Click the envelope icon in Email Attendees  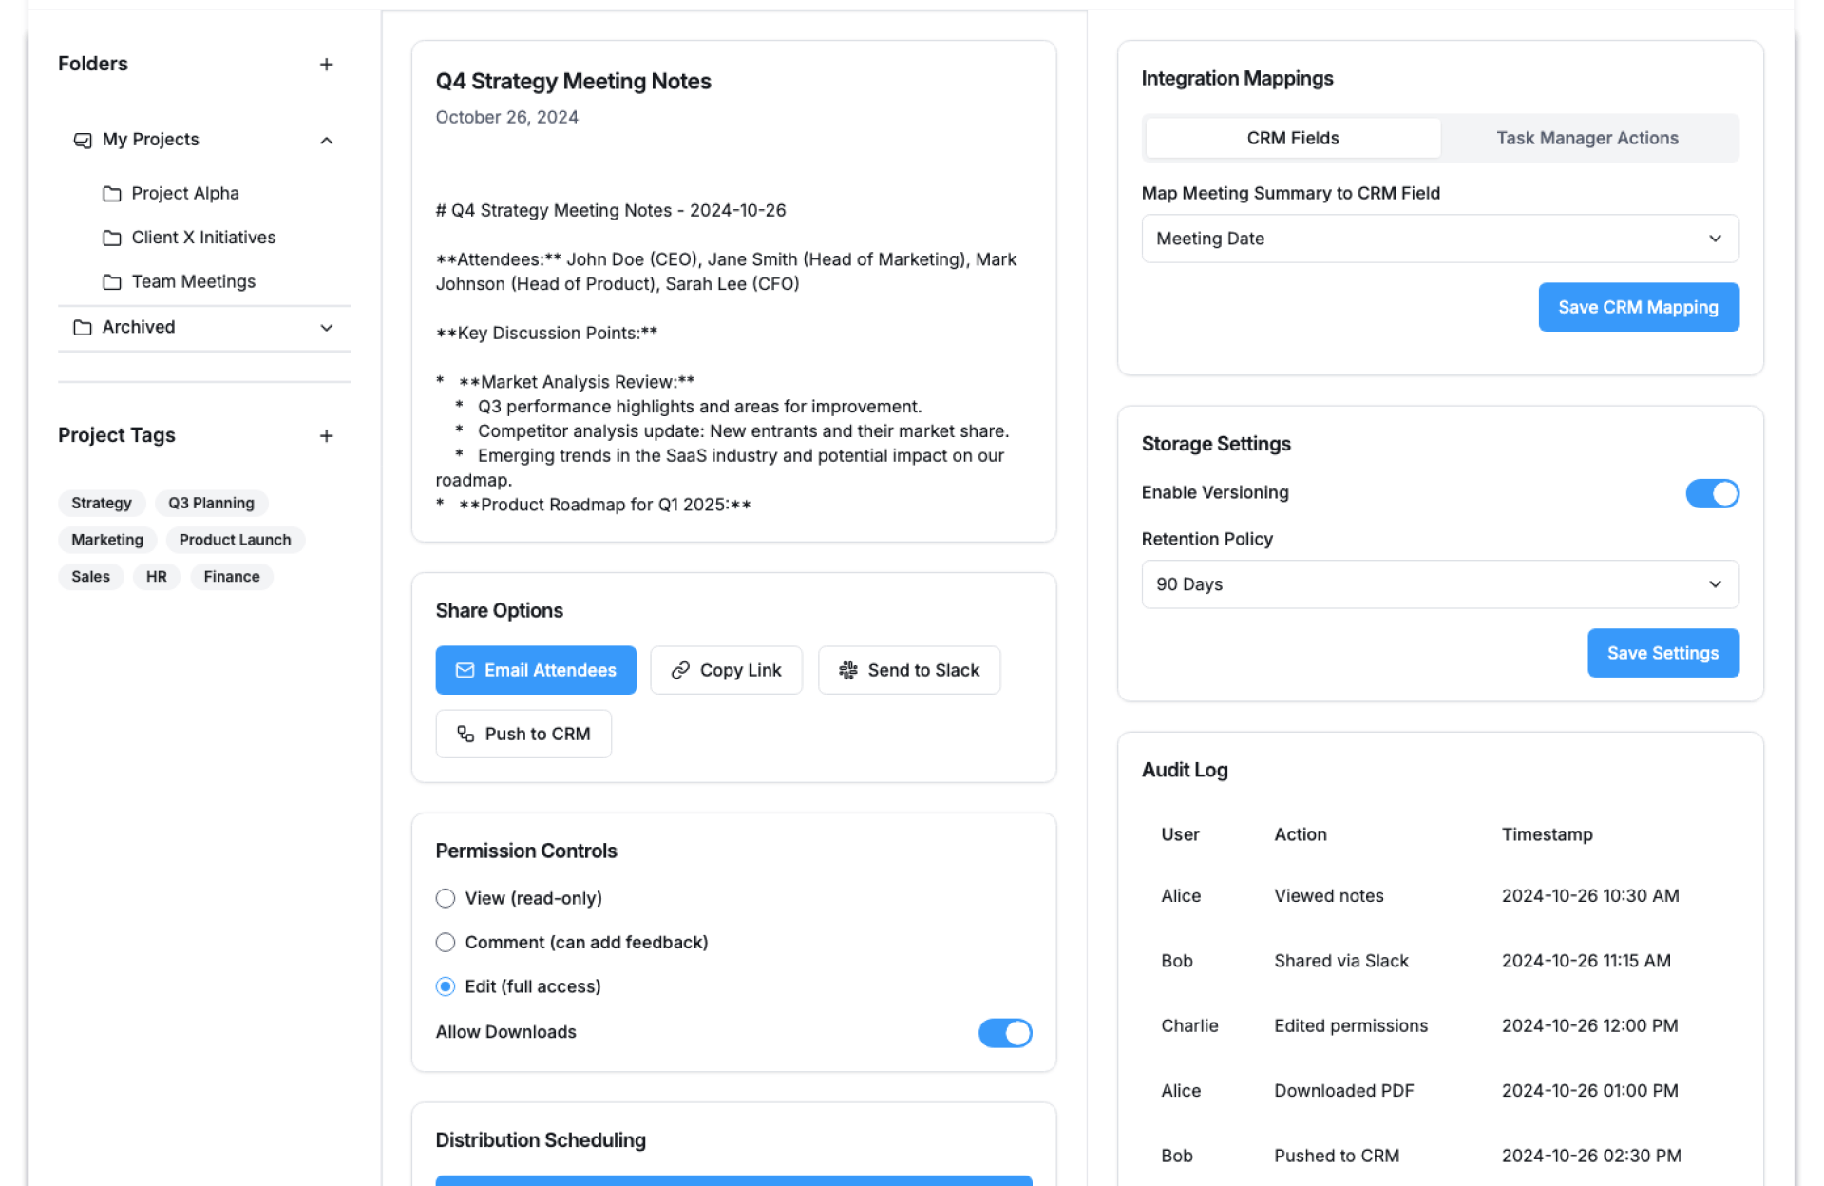click(x=465, y=671)
